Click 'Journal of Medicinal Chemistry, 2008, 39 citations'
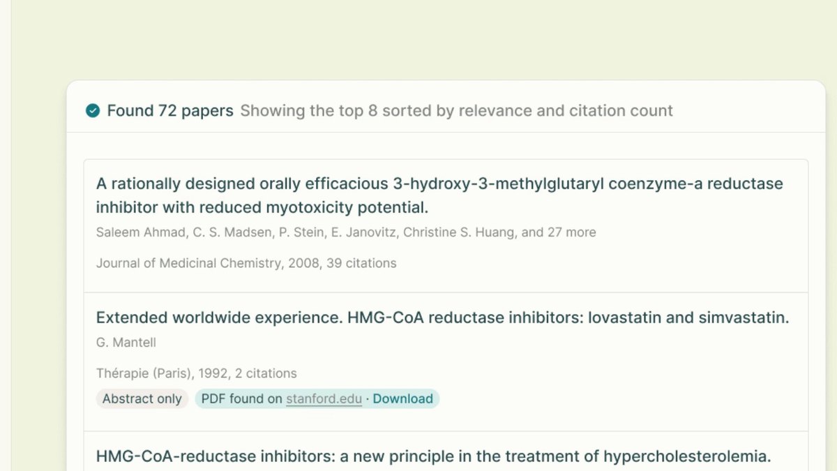The height and width of the screenshot is (471, 837). click(246, 263)
